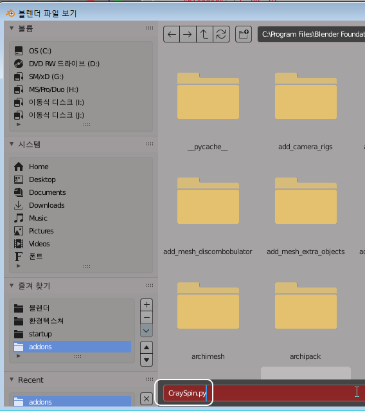The image size is (365, 411).
Task: Collapse the Recent panel
Action: click(12, 379)
